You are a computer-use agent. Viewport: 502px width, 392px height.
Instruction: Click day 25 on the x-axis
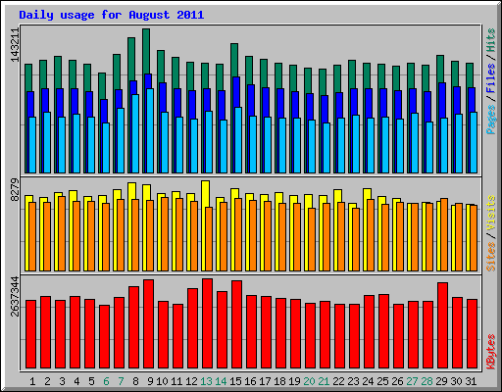click(x=382, y=381)
